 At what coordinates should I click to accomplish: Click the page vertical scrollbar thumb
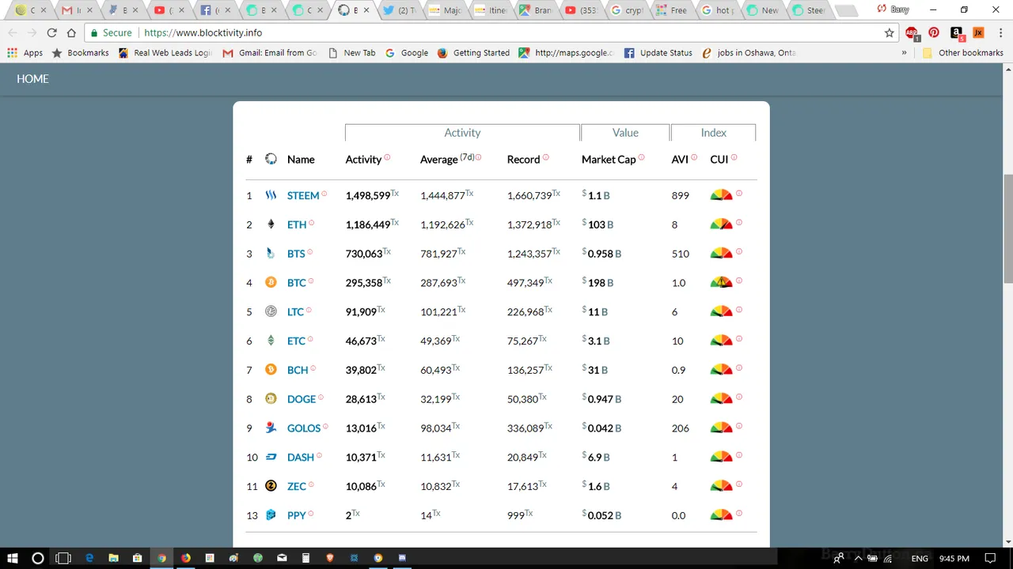point(1007,228)
